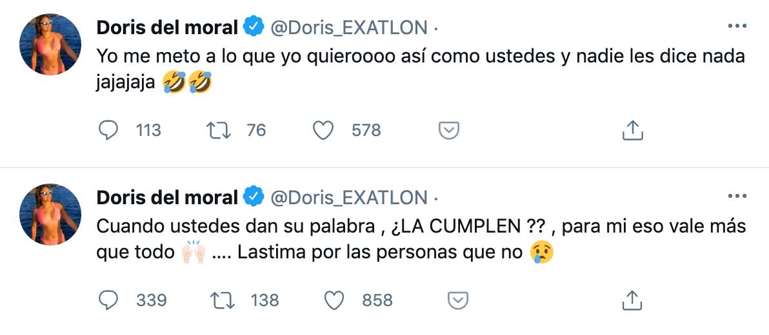View the avatar photo of the first tweet

[x=50, y=44]
